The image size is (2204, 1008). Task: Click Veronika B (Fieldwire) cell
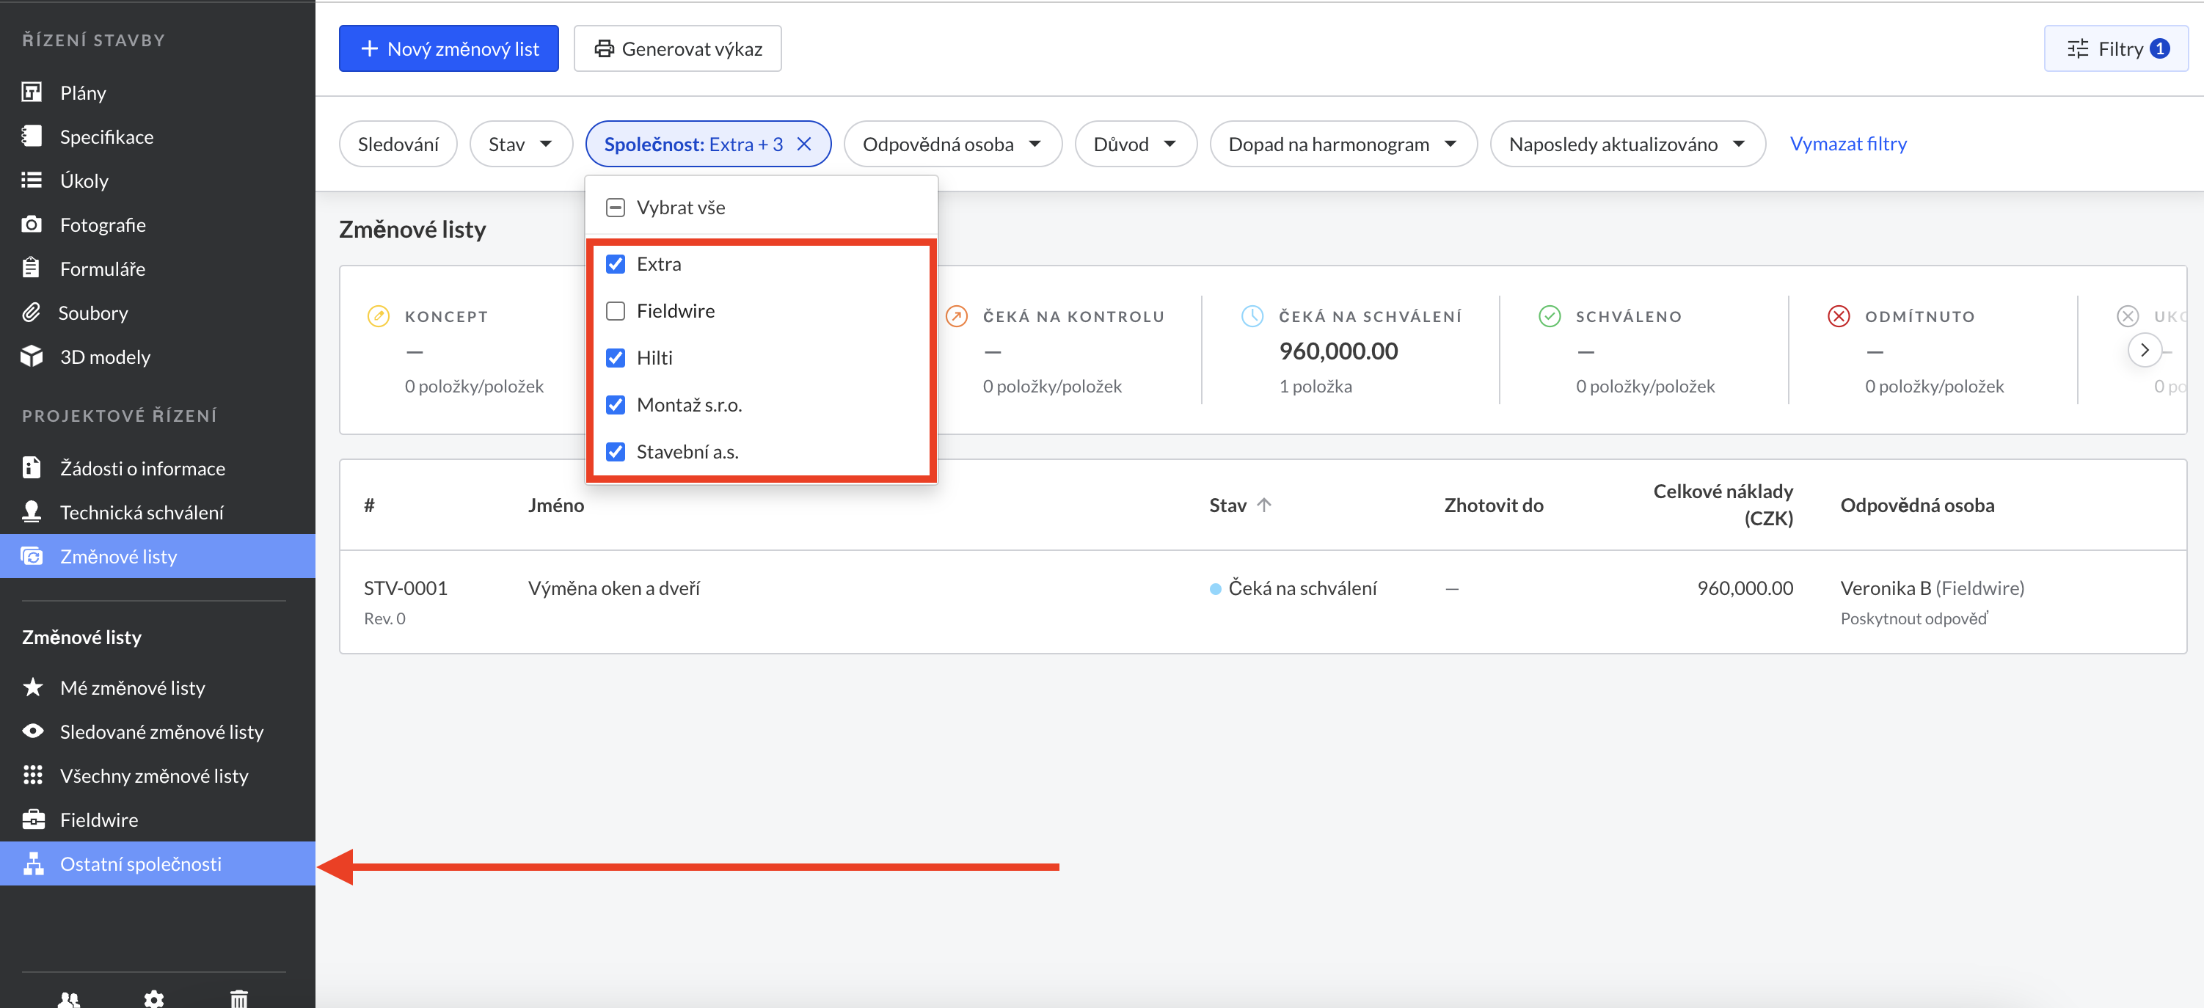click(x=1932, y=588)
